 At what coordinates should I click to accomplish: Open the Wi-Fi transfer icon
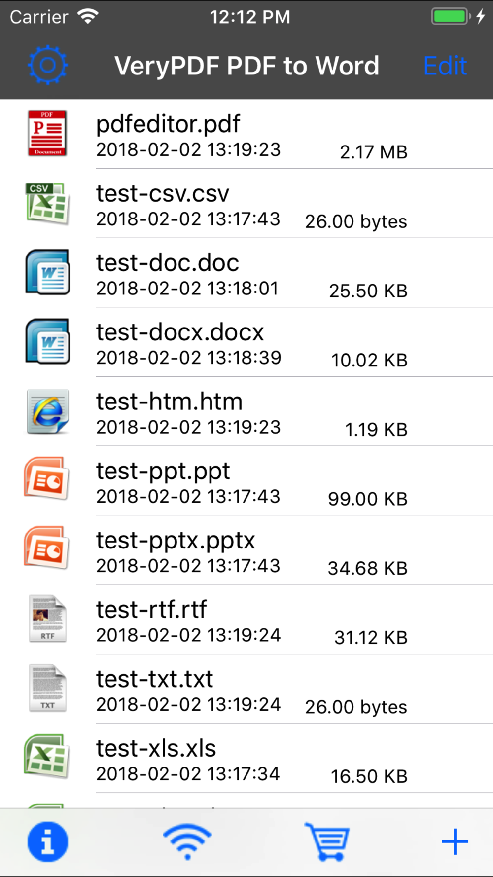click(187, 841)
